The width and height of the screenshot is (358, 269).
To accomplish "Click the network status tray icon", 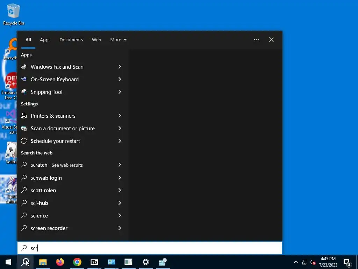I will pos(305,262).
